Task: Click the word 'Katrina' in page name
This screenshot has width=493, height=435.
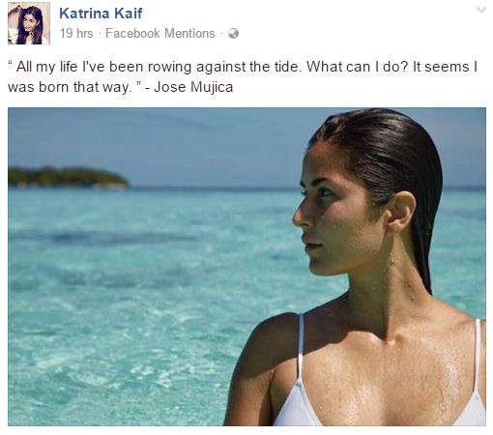Action: [84, 14]
